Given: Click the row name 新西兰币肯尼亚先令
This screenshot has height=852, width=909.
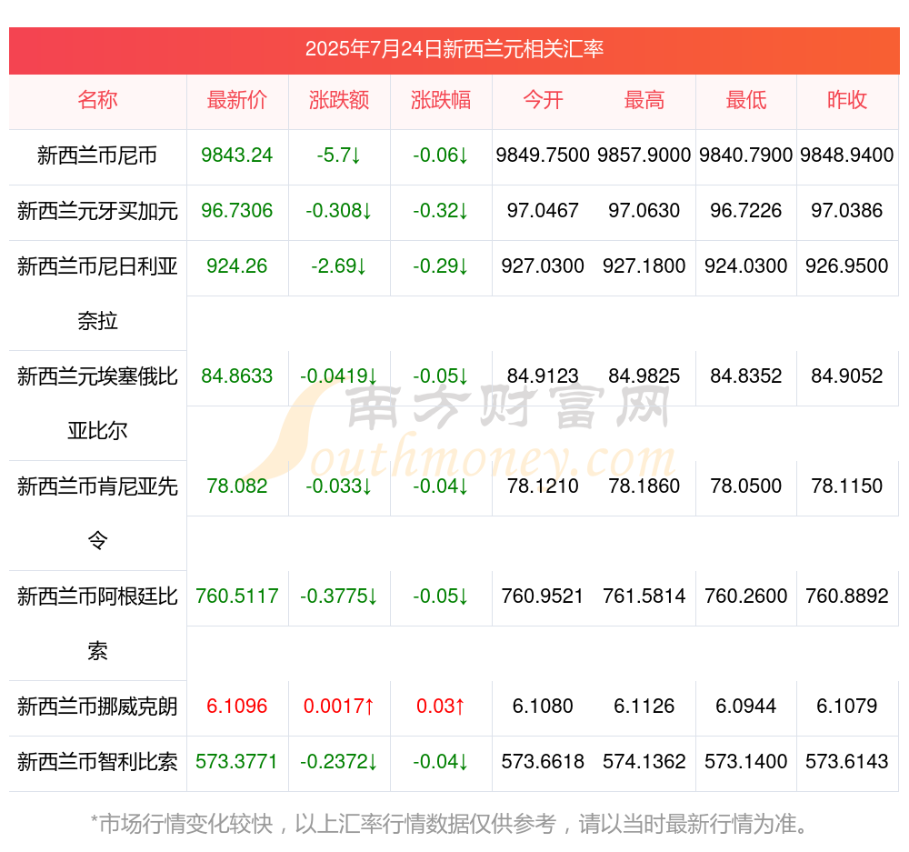Looking at the screenshot, I should [97, 513].
